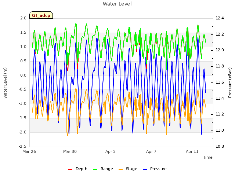
Task: Click the 12.4 right axis value
Action: (220, 18)
